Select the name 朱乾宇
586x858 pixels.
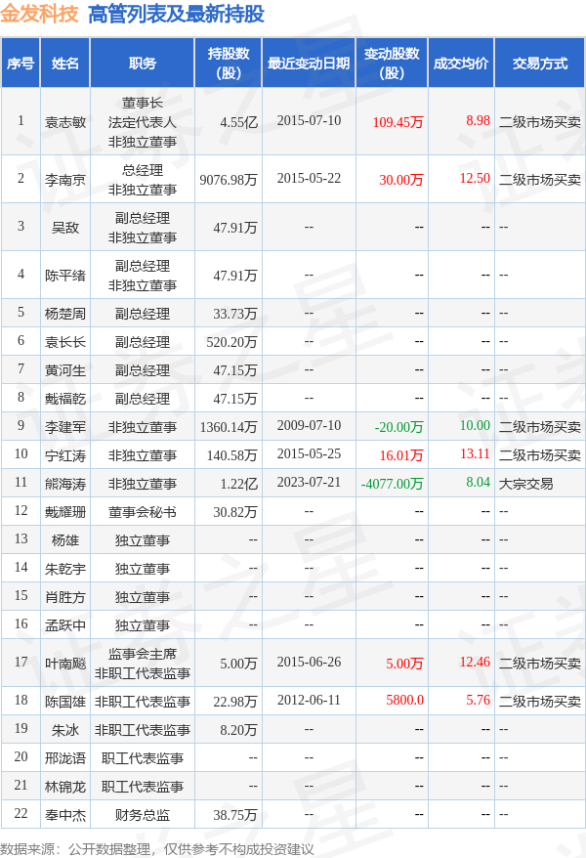(65, 569)
